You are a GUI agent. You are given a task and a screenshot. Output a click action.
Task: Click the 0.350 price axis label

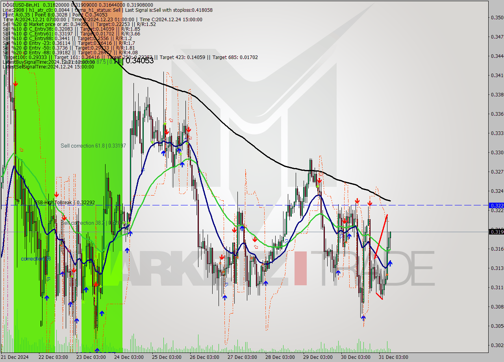[497, 18]
